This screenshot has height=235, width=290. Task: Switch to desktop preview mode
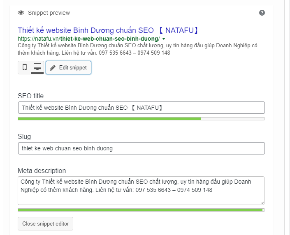[x=37, y=67]
